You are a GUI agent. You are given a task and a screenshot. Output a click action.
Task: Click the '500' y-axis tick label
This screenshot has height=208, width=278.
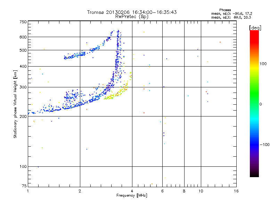[x=23, y=50]
